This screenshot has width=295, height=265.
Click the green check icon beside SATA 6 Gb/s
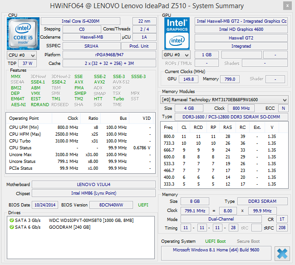pyautogui.click(x=12, y=227)
